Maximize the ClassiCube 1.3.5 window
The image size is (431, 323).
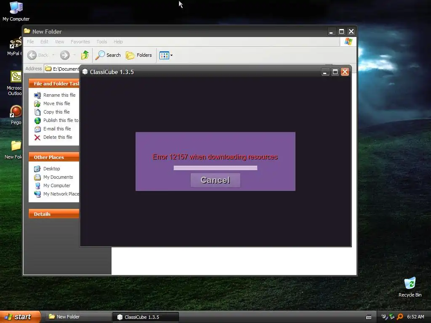335,72
